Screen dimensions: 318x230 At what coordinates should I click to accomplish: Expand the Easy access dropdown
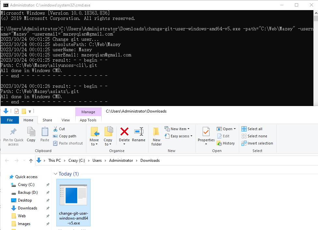coord(179,136)
